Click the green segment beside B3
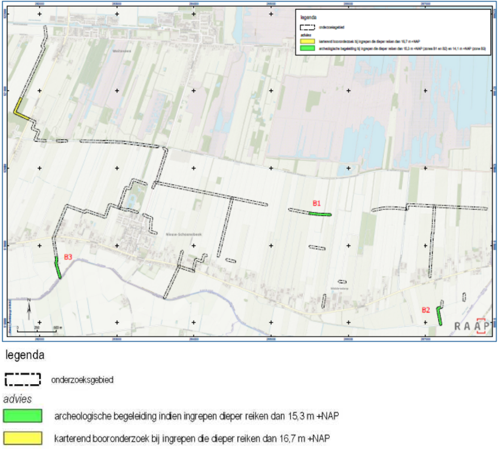This screenshot has height=449, width=500. (58, 267)
